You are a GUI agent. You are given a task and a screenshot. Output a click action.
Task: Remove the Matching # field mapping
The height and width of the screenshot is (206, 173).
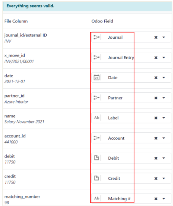[156, 199]
